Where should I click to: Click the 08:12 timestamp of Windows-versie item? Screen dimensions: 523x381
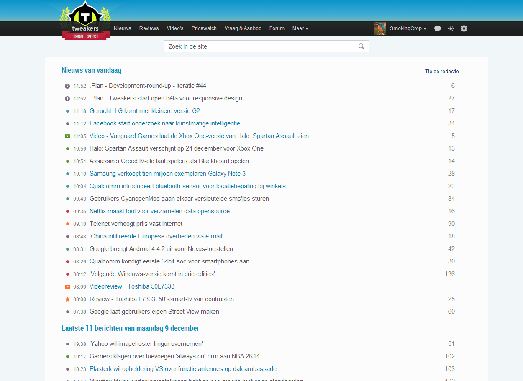coord(80,274)
